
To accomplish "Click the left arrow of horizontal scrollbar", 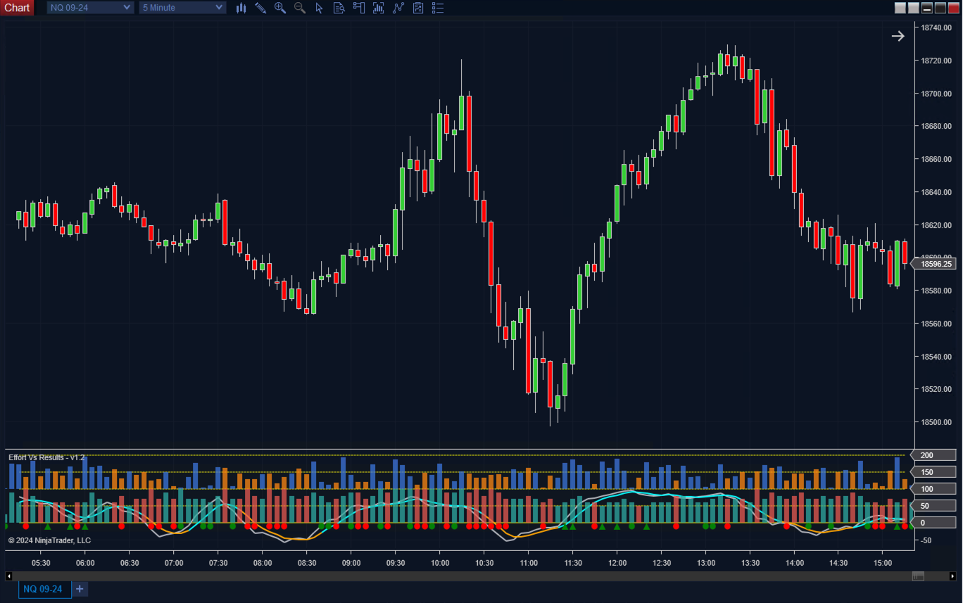I will 8,576.
